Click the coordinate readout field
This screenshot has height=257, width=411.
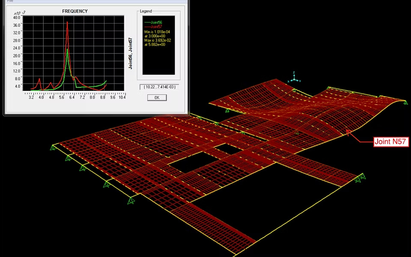pos(159,87)
